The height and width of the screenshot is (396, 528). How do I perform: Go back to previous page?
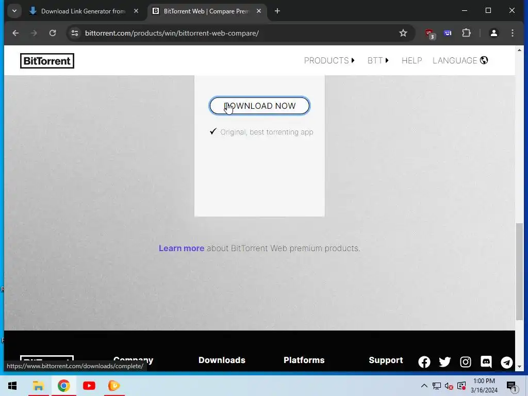(15, 33)
